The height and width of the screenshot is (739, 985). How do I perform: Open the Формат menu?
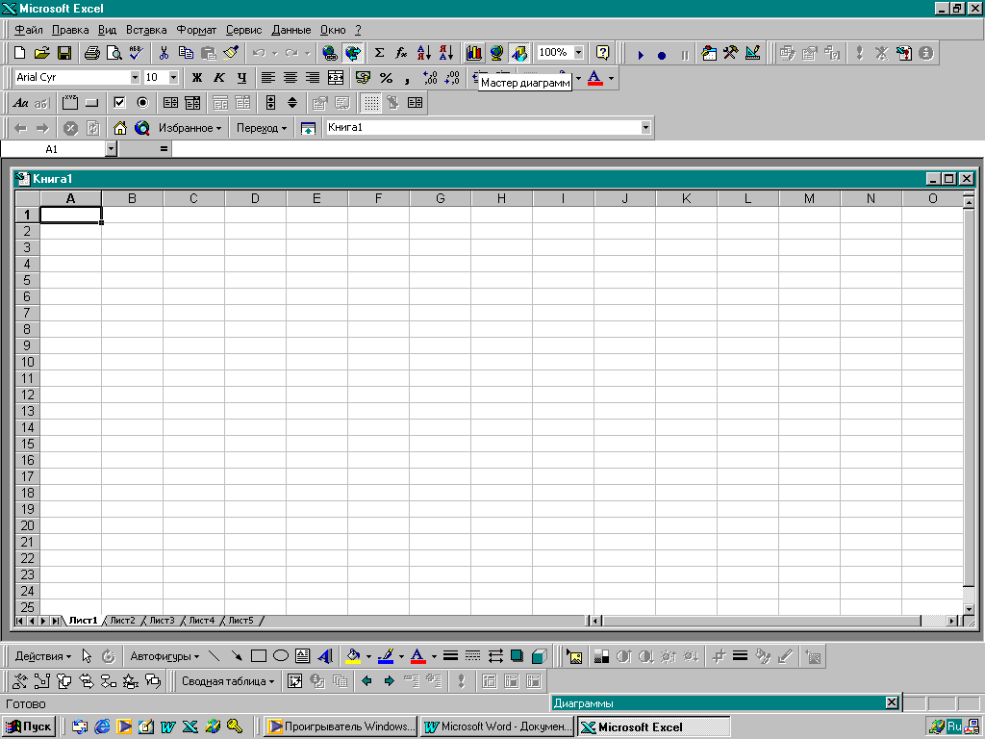(x=196, y=30)
